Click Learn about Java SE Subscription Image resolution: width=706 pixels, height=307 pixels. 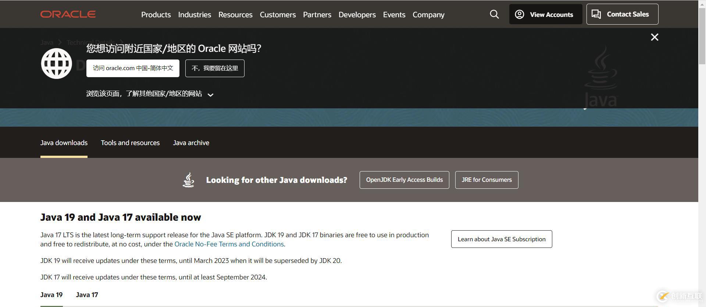click(x=501, y=239)
